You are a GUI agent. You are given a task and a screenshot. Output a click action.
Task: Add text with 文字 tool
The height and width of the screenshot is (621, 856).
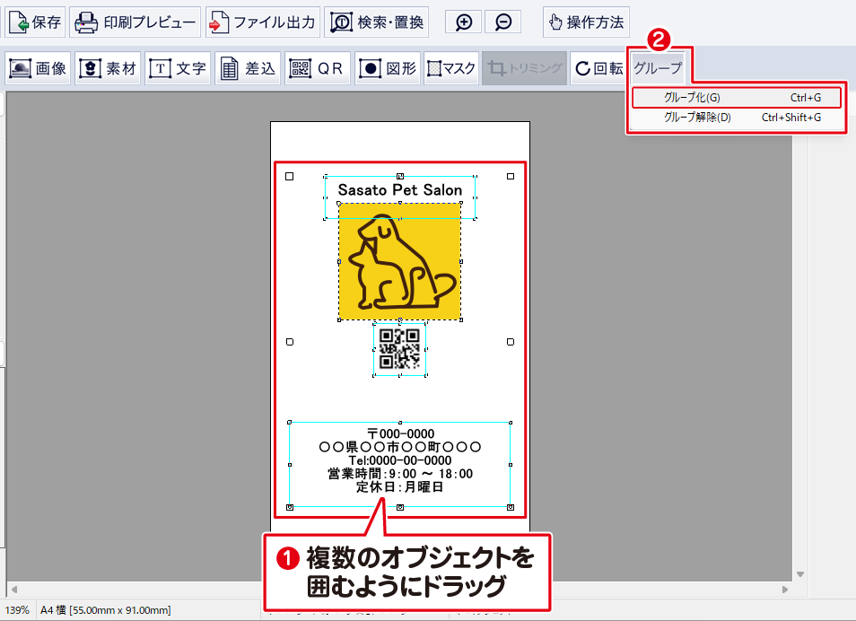pyautogui.click(x=178, y=68)
